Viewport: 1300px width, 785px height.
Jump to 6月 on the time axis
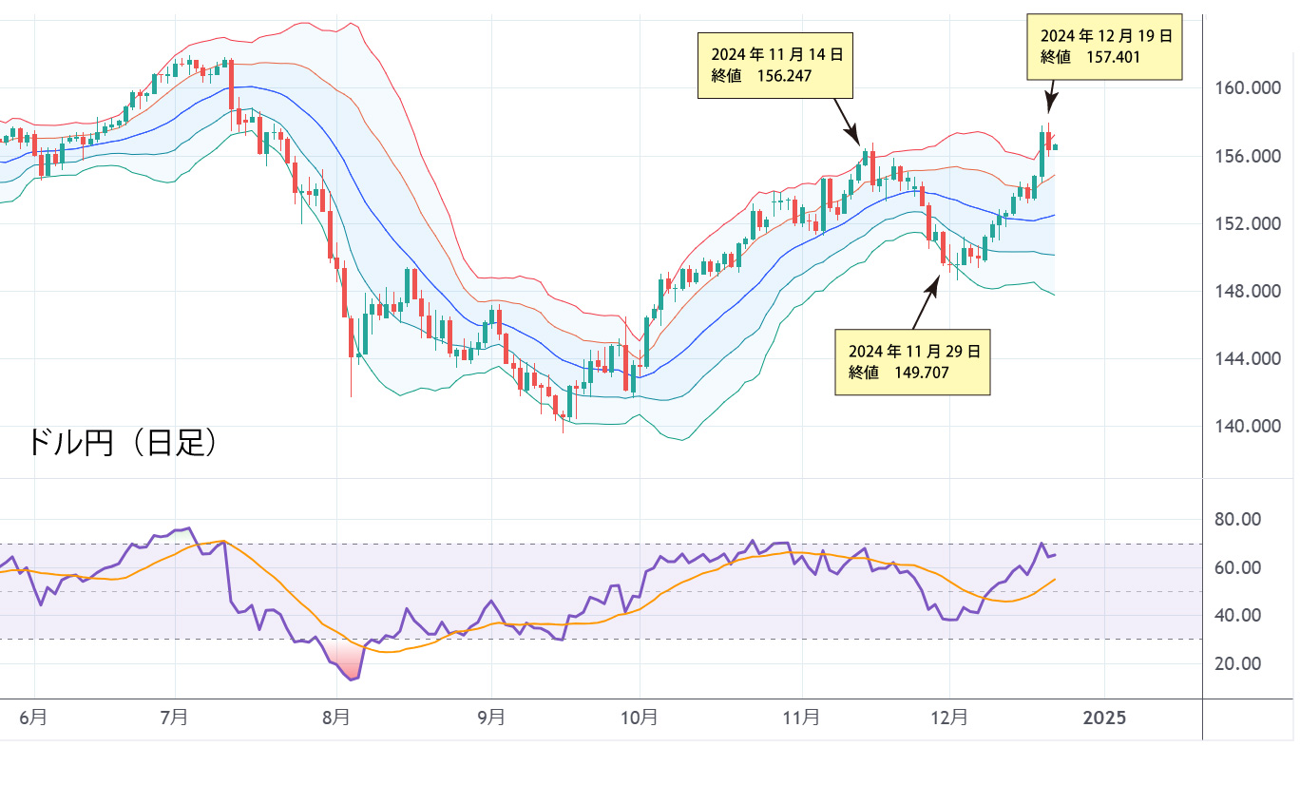(33, 718)
